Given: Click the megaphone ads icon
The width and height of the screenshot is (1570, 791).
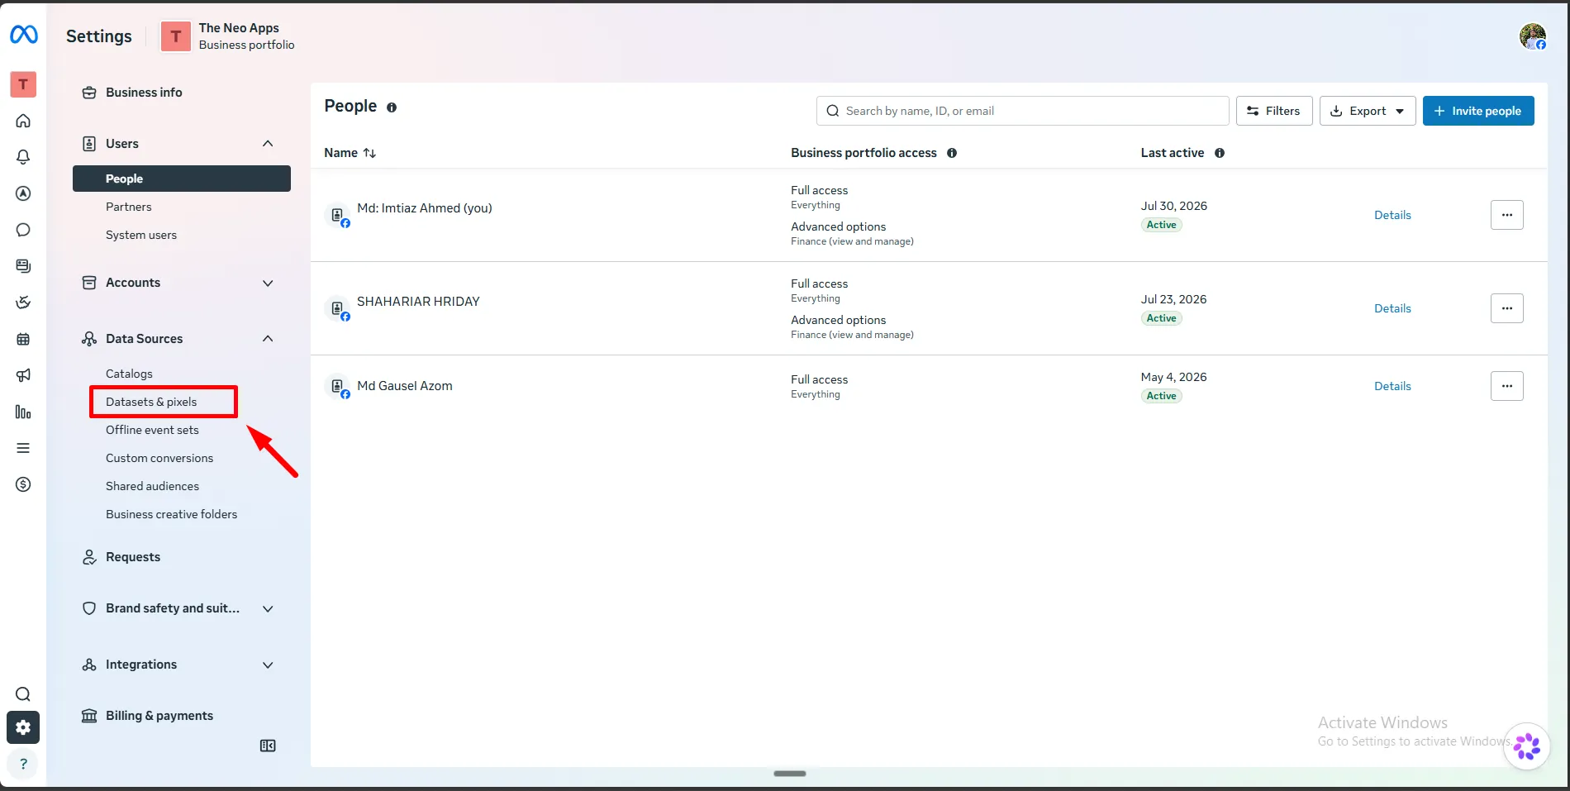Looking at the screenshot, I should 23,375.
